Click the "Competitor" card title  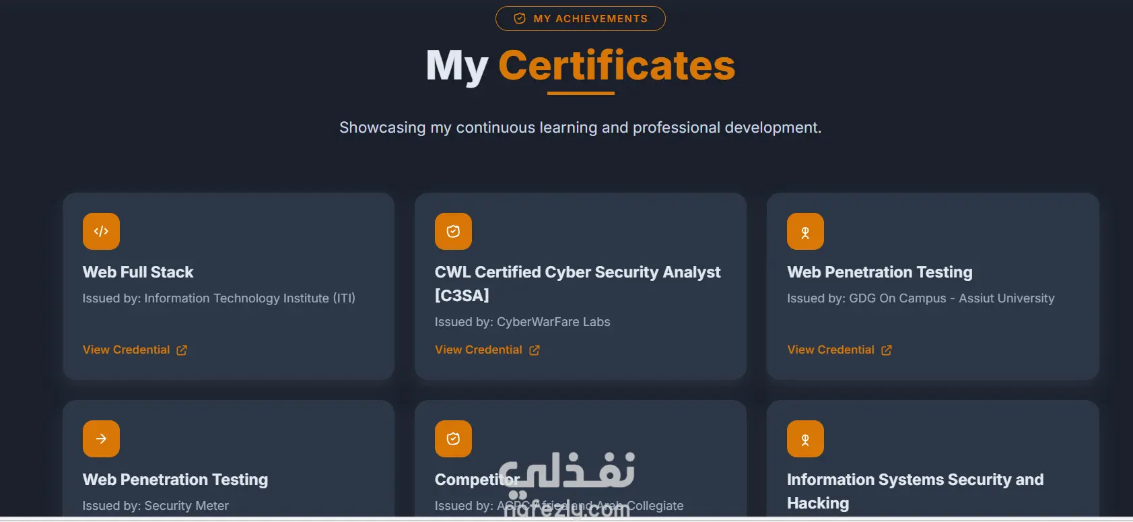point(477,480)
